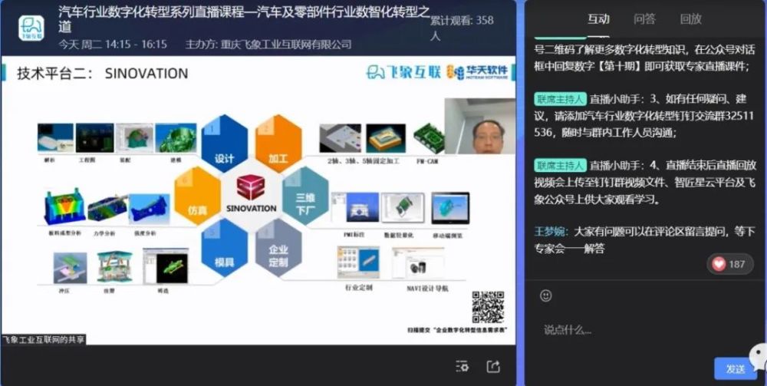This screenshot has height=386, width=767.
Task: Click the share icon below the video
Action: [x=493, y=366]
